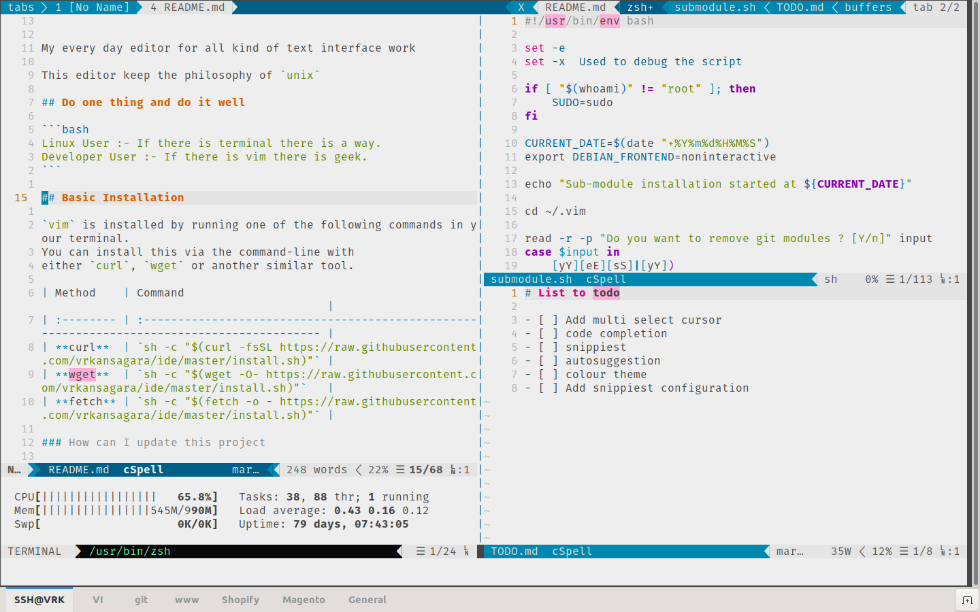Click the 'SUDO=sudo' line in submodule.sh
Viewport: 980px width, 612px height.
click(583, 103)
